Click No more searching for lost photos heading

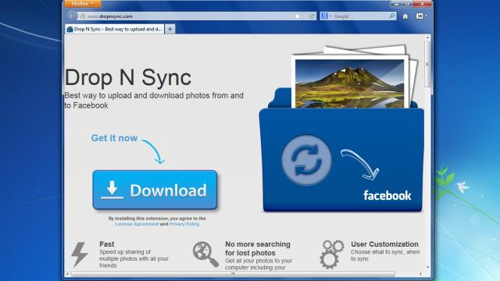[258, 248]
